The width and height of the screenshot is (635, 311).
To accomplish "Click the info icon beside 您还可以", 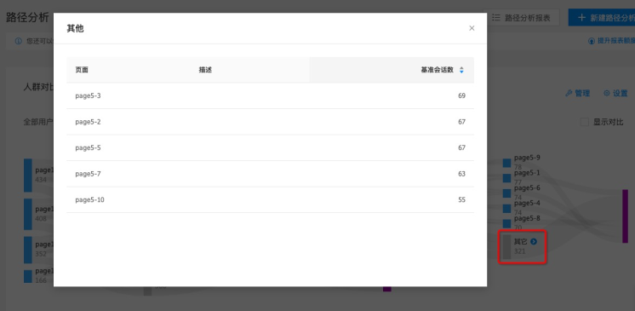I will point(18,41).
